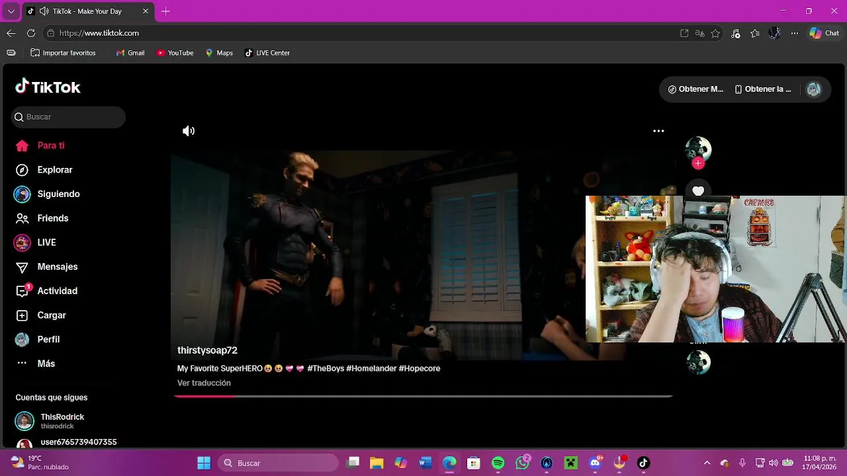Open the video's three-dot options menu

pyautogui.click(x=658, y=131)
